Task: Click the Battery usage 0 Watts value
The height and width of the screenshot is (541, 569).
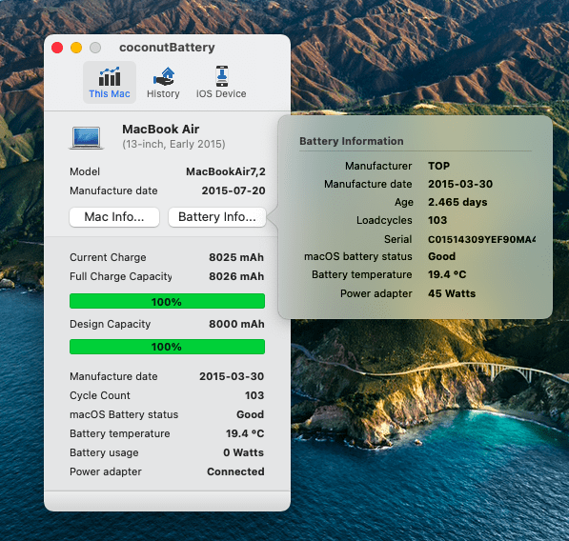Action: 243,452
